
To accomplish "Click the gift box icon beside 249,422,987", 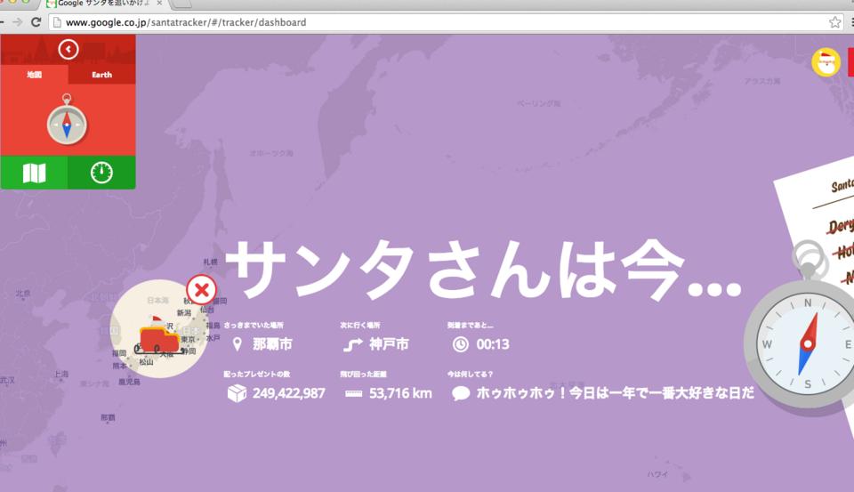I will (237, 393).
